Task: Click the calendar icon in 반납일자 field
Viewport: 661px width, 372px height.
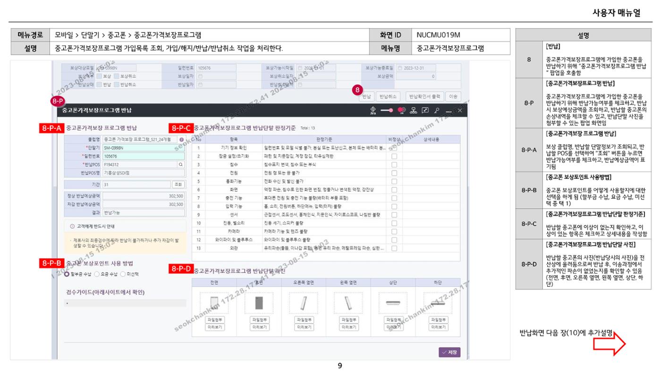Action: pos(201,85)
